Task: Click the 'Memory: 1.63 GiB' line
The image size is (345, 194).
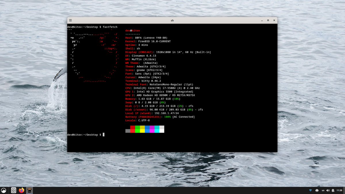Action: pos(153,99)
